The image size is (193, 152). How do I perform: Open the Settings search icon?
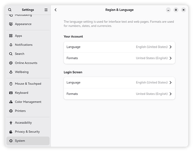pos(10,10)
